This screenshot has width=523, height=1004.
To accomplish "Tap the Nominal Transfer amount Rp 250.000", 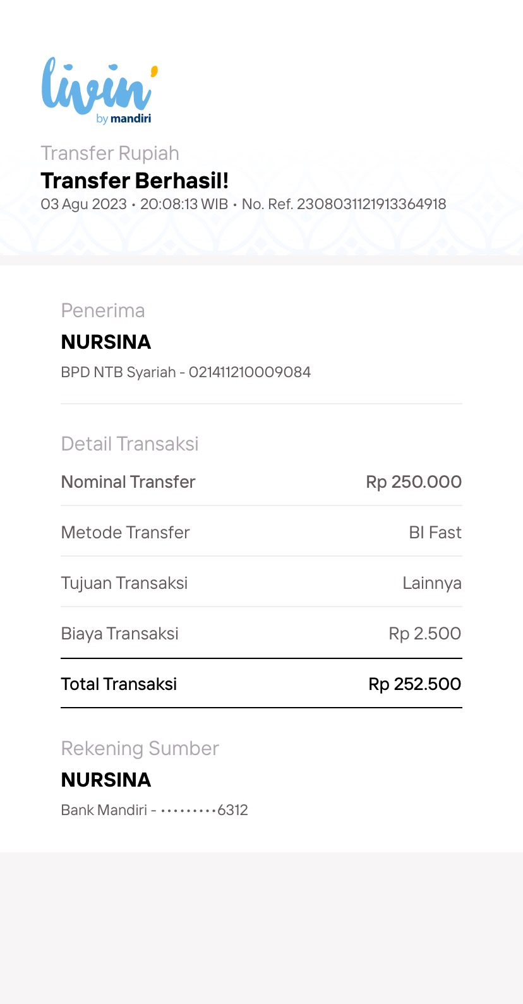I will point(414,481).
